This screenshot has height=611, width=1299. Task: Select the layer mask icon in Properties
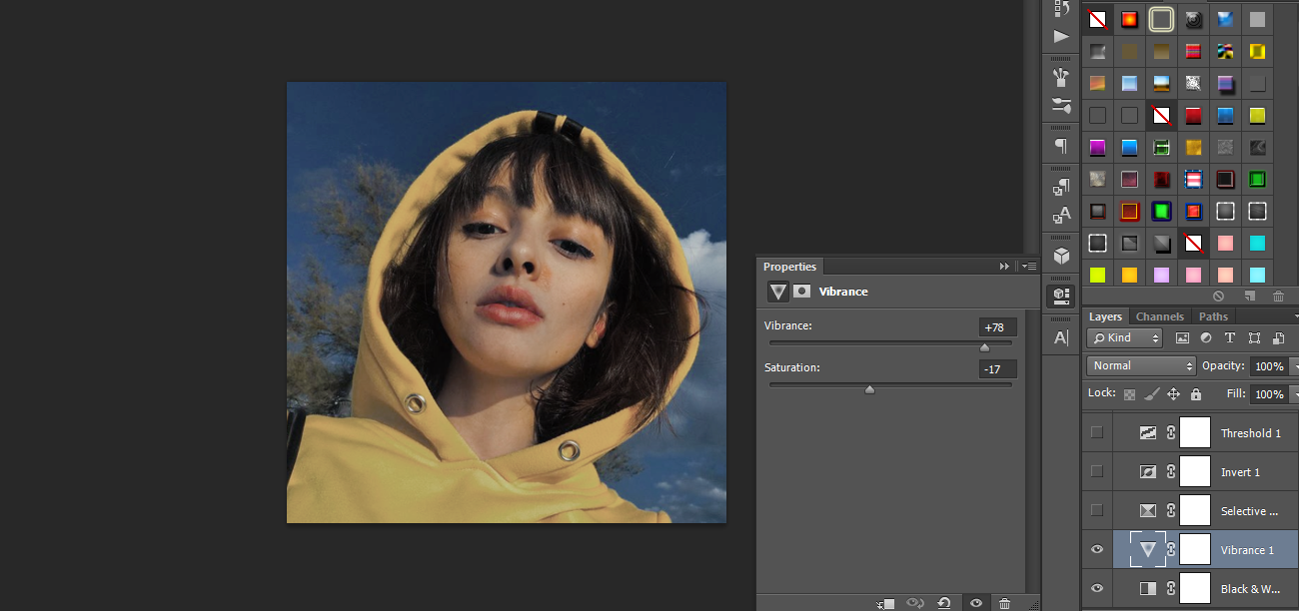pos(801,292)
